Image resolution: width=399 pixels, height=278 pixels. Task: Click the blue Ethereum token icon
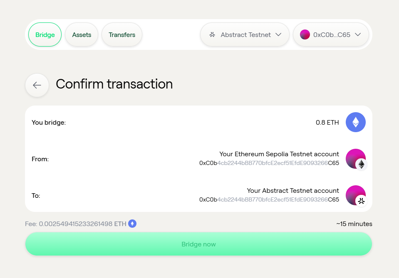click(355, 123)
